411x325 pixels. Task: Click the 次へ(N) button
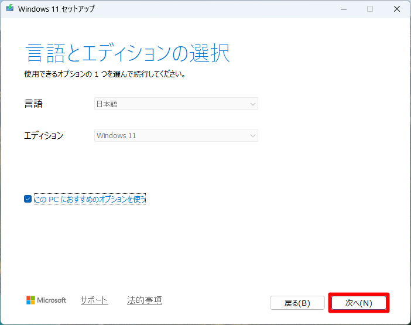(358, 303)
